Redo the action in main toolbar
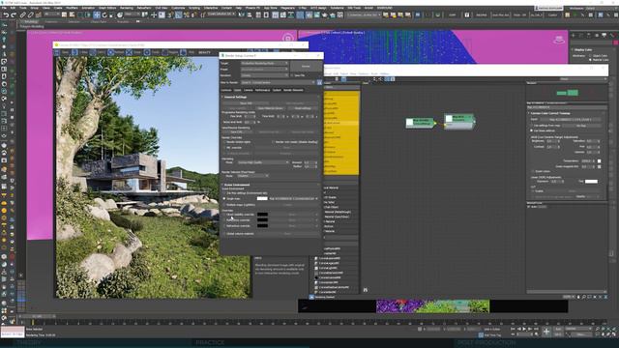This screenshot has height=348, width=619. pos(14,15)
